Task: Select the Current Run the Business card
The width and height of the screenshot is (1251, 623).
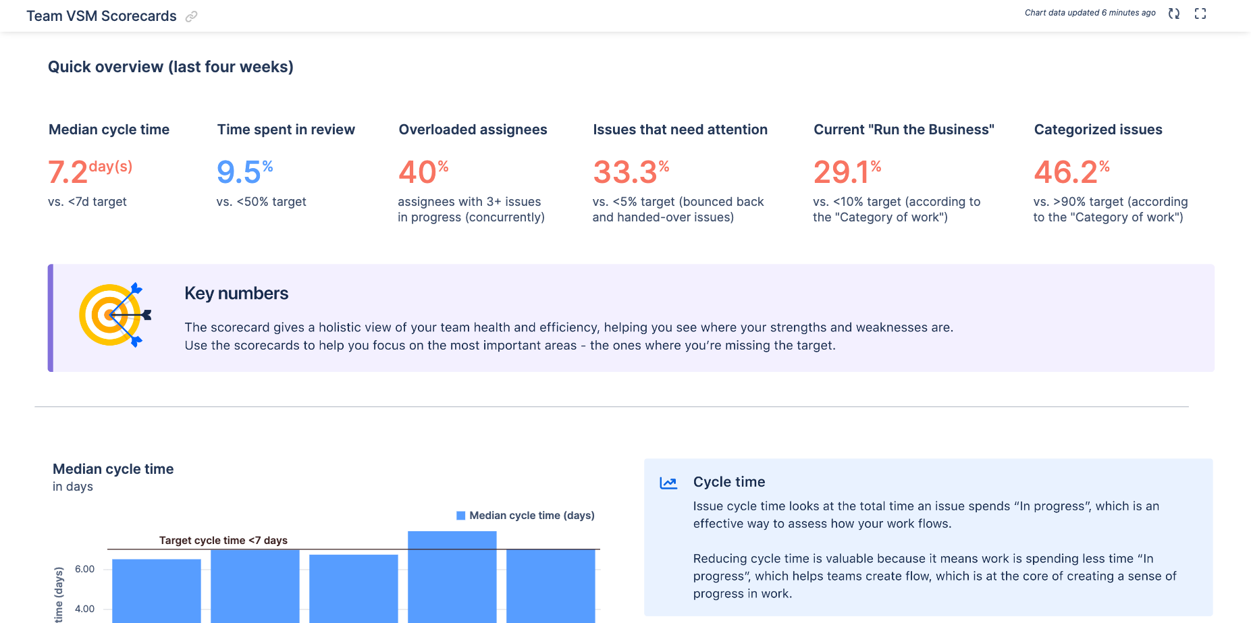Action: 904,129
